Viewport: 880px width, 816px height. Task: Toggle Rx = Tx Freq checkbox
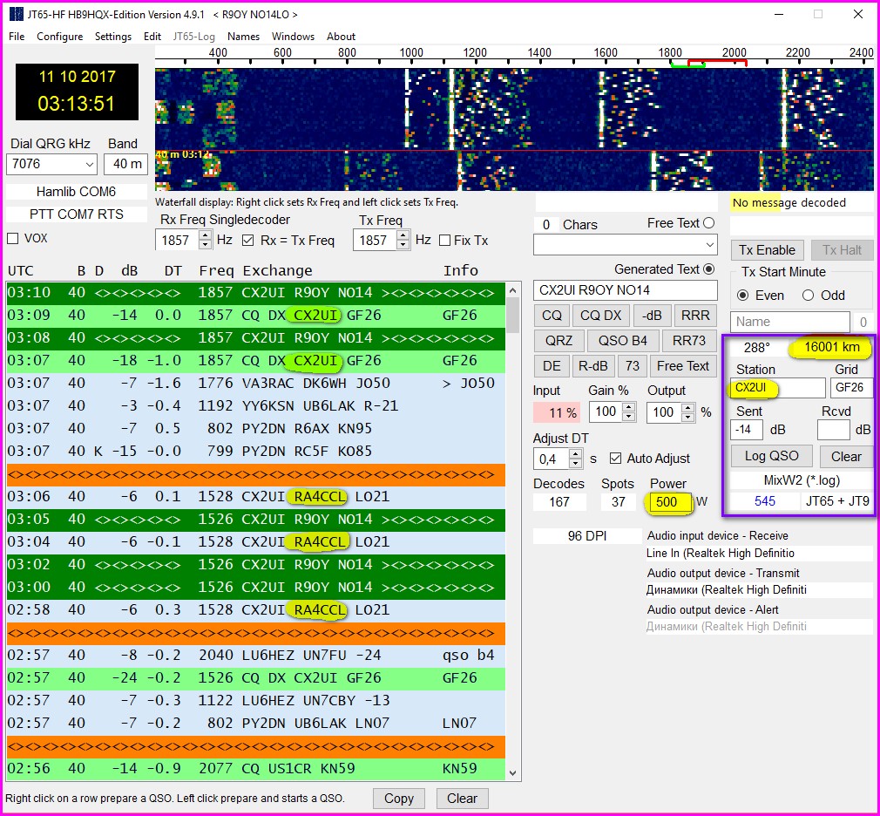[x=248, y=241]
